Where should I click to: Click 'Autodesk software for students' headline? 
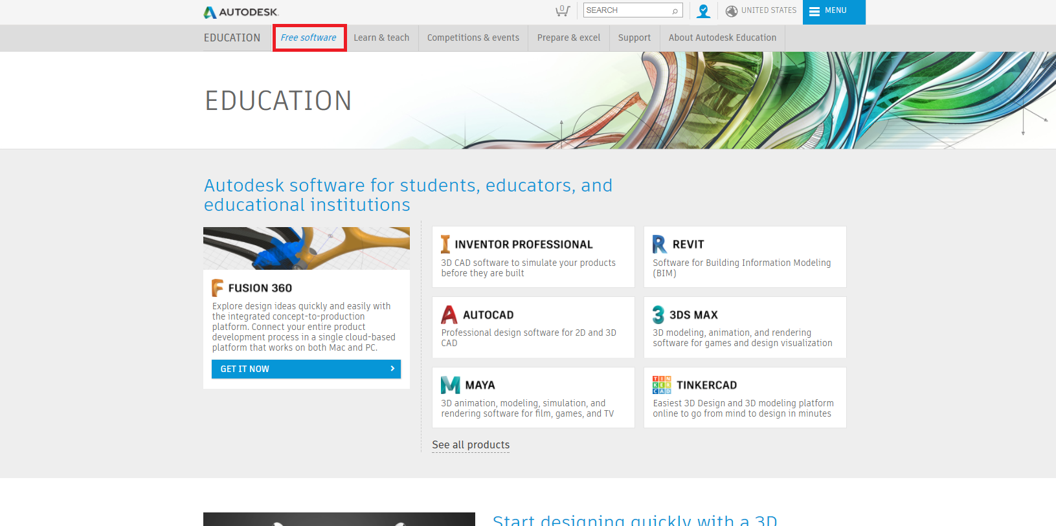pos(408,195)
